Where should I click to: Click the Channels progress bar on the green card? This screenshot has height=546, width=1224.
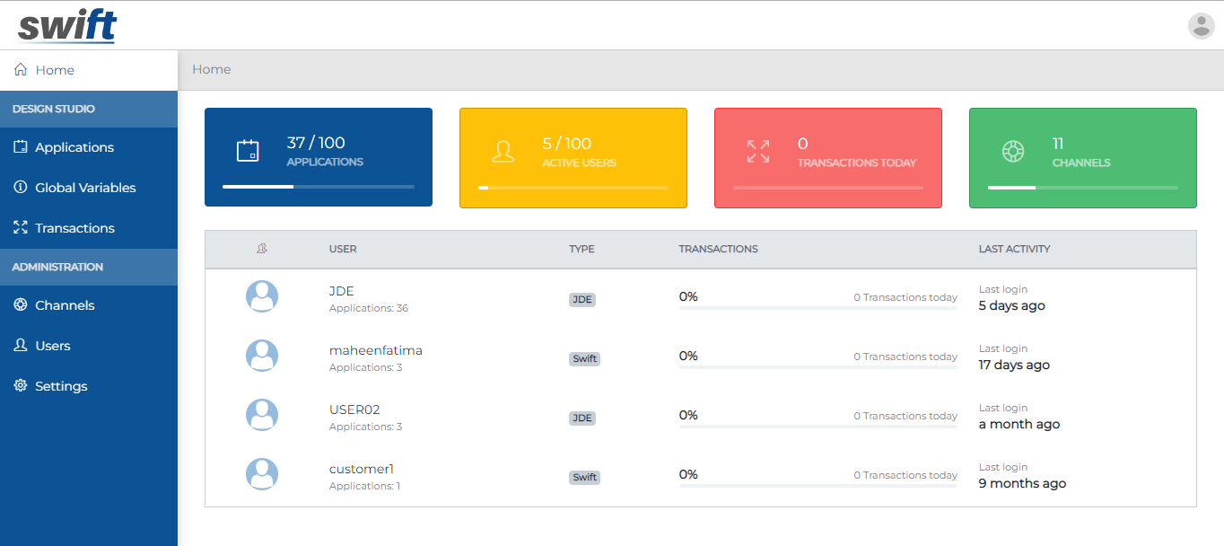(1082, 188)
